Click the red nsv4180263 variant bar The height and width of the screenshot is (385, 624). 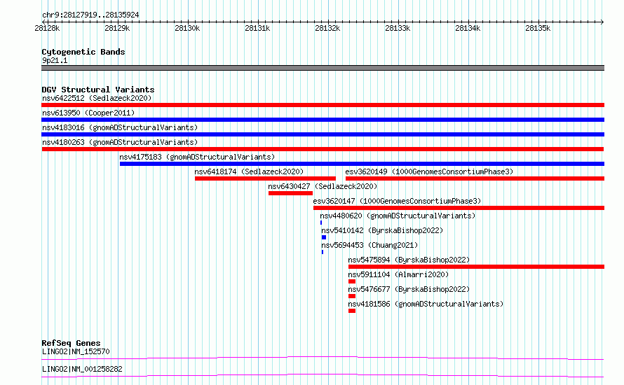pyautogui.click(x=323, y=149)
